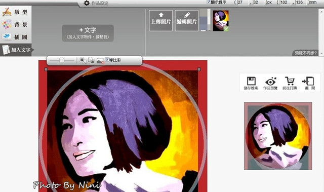Toggle 顯示提示 checkbox
Image resolution: width=324 pixels, height=192 pixels.
click(x=209, y=2)
